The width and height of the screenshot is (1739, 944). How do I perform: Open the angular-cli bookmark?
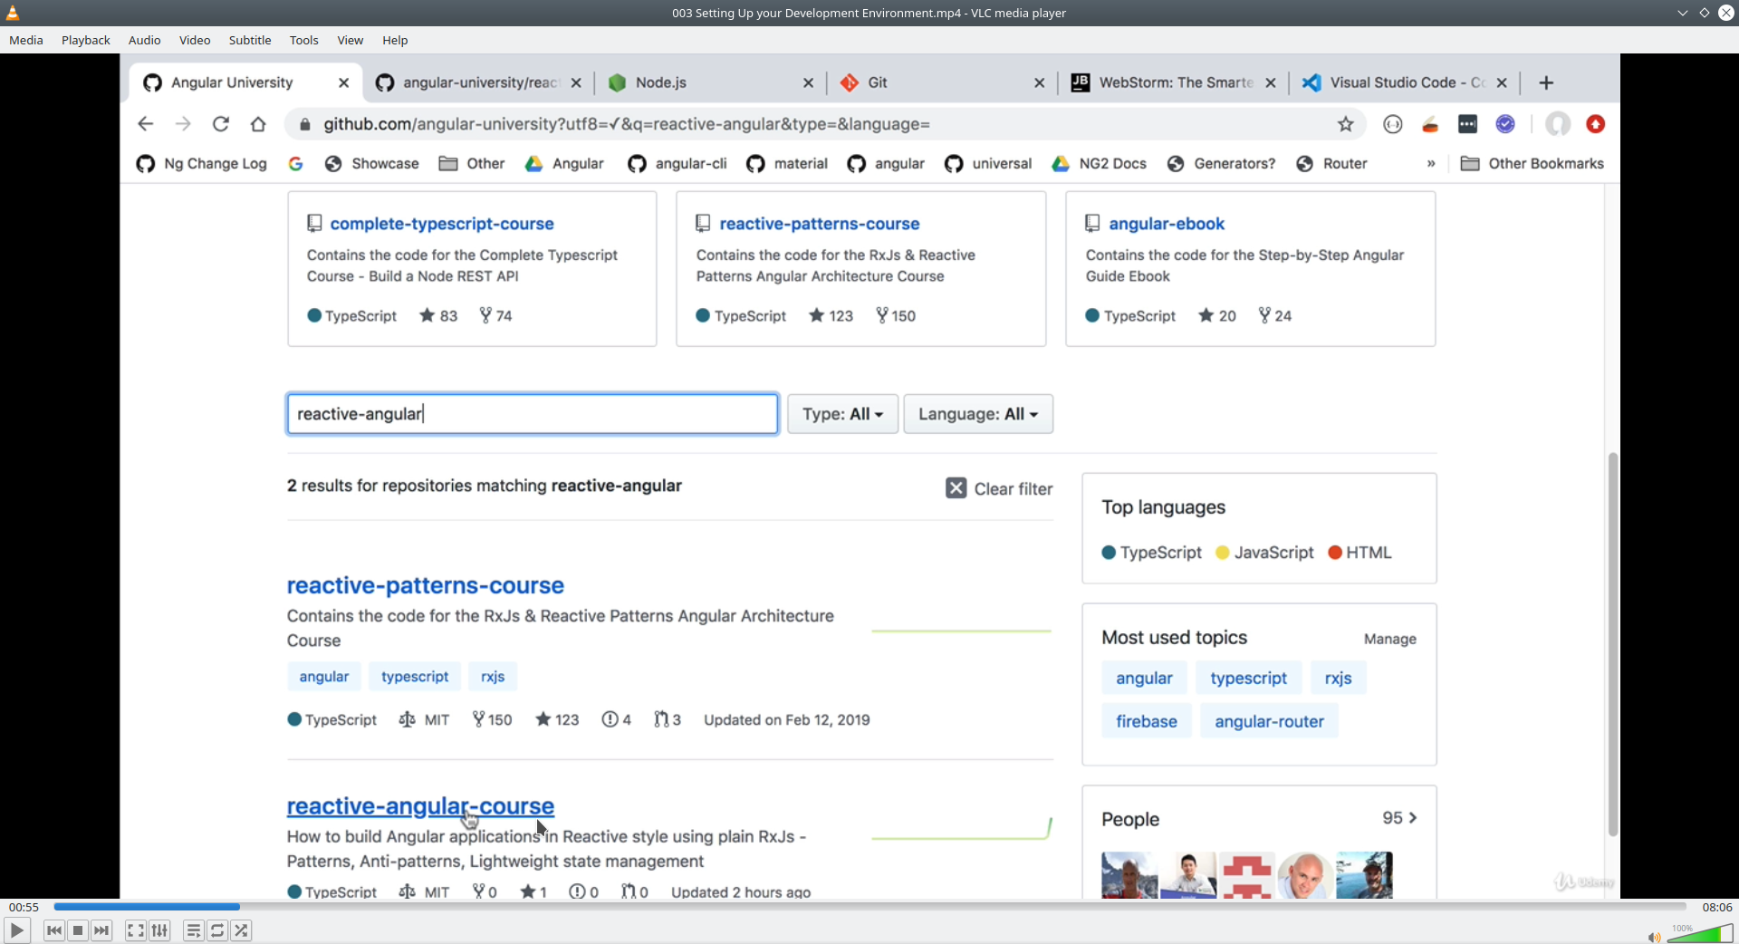pyautogui.click(x=677, y=163)
